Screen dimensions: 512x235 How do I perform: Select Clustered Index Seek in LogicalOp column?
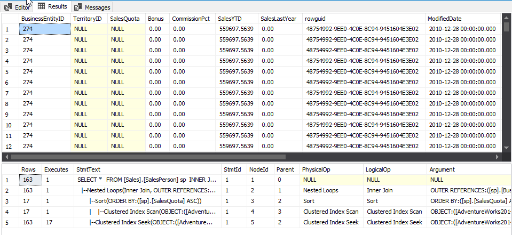tap(395, 223)
